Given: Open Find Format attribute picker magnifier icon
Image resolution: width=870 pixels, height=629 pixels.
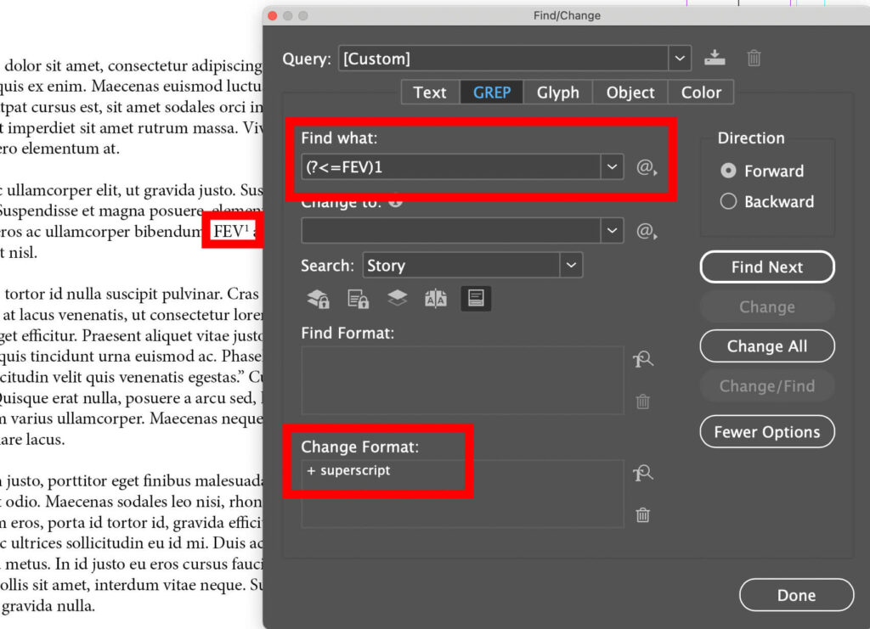Looking at the screenshot, I should click(x=643, y=359).
